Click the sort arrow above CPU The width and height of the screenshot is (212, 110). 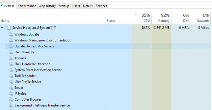coord(136,14)
